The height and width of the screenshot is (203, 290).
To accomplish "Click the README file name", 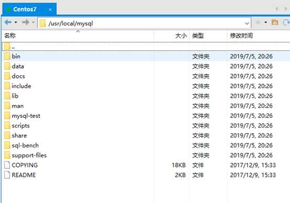I will pos(24,175).
